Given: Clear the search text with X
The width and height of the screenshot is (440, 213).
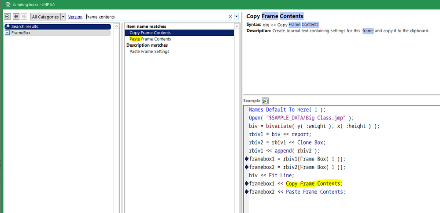Looking at the screenshot, I should (x=230, y=17).
